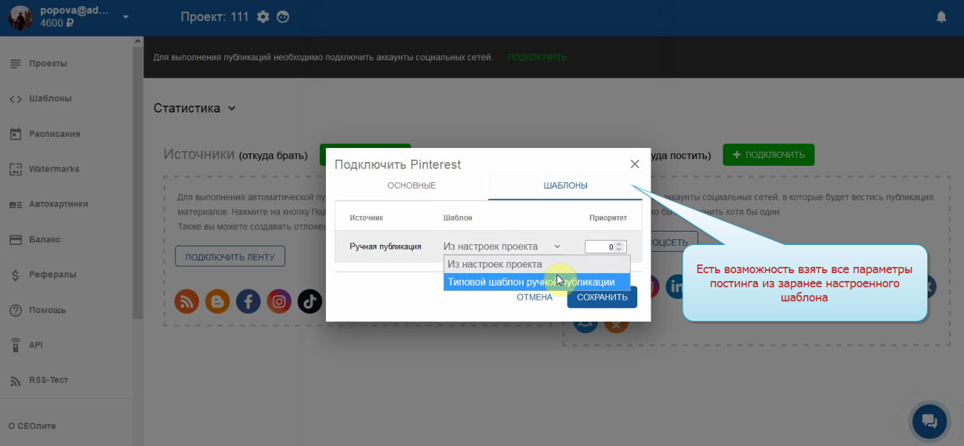Switch to the ОСНОВНЫЕ tab

[x=411, y=185]
